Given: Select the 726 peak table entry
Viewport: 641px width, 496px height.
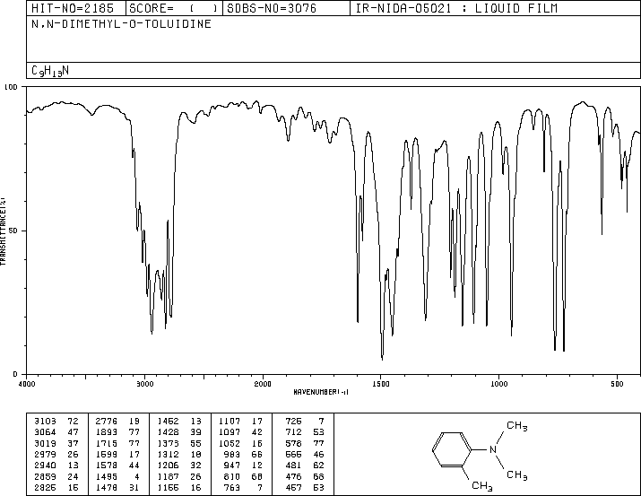Looking at the screenshot, I should (305, 421).
